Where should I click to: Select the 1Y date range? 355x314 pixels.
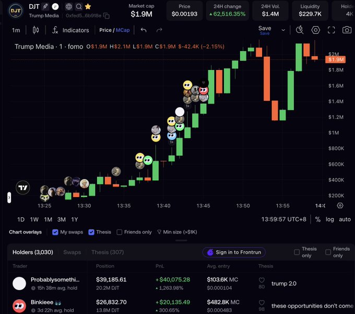(75, 219)
